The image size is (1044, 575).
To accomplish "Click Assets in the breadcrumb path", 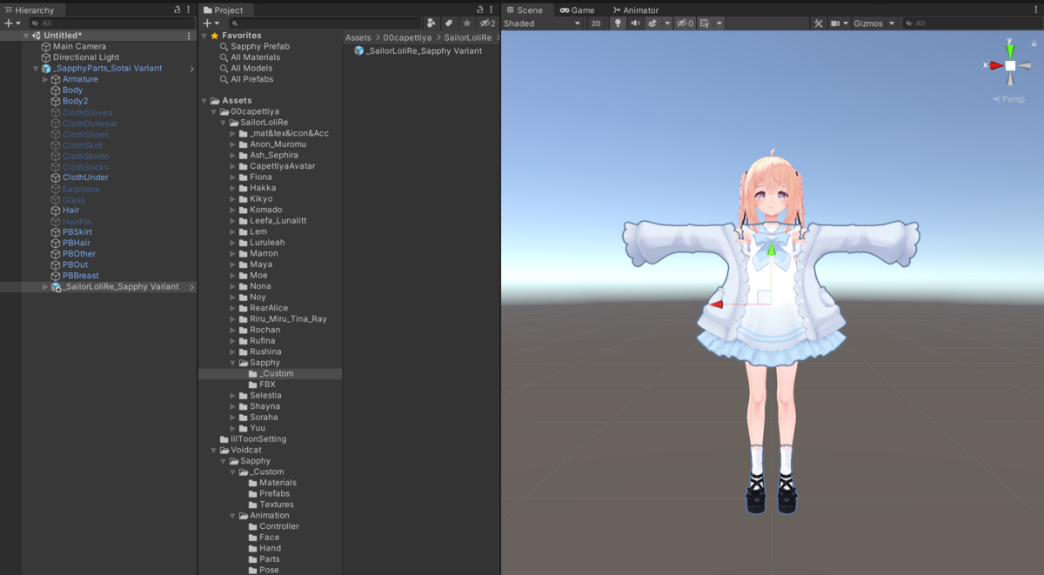I will [x=358, y=37].
